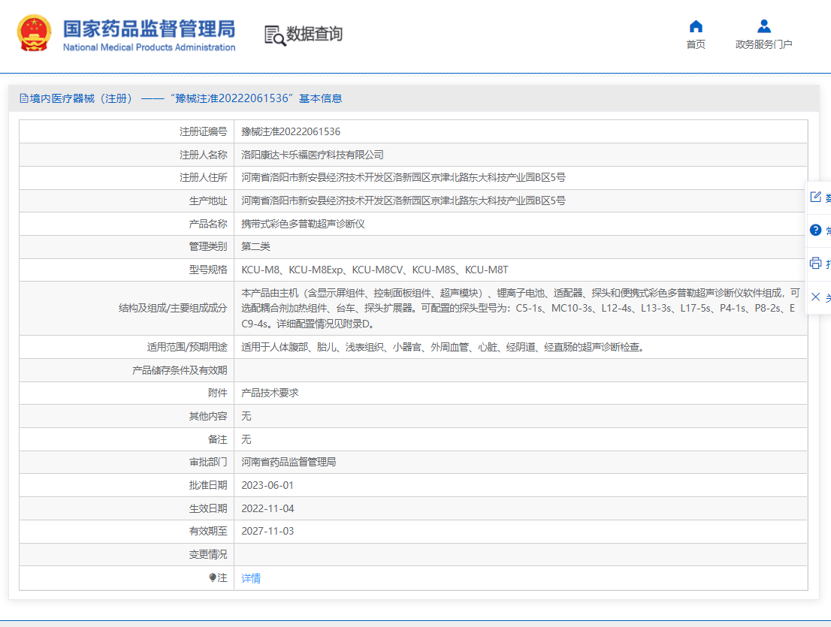Click the 产品技术要求 attachment text
831x627 pixels.
coord(270,393)
